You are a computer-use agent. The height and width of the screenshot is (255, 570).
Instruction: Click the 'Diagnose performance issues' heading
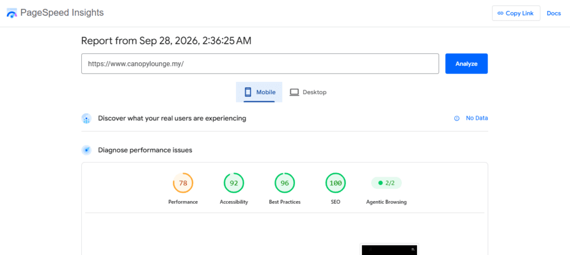[145, 150]
